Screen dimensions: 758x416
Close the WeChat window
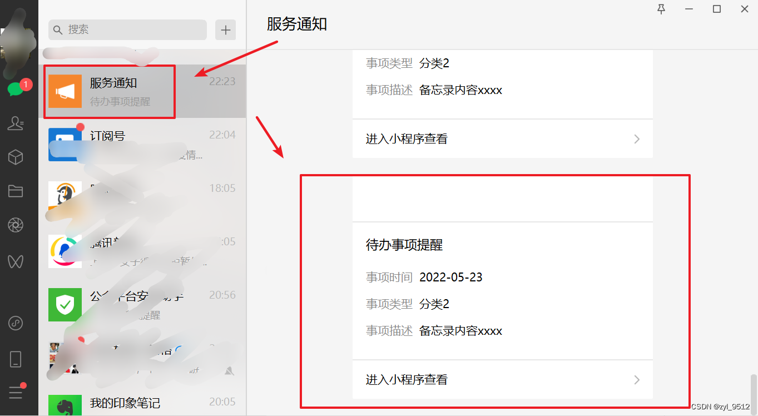tap(745, 9)
